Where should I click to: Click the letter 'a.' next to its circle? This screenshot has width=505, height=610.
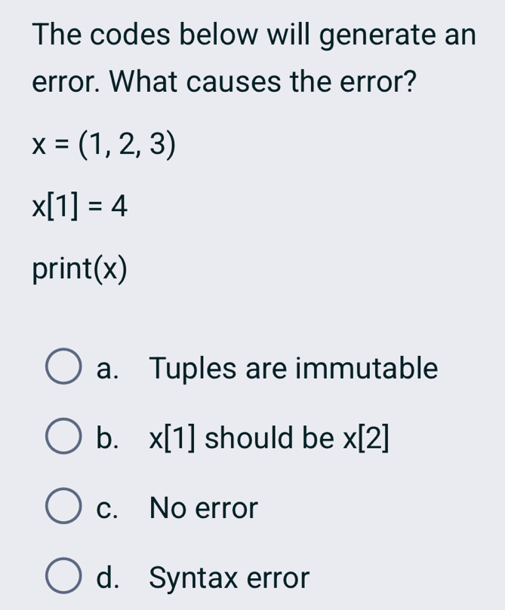pos(108,368)
